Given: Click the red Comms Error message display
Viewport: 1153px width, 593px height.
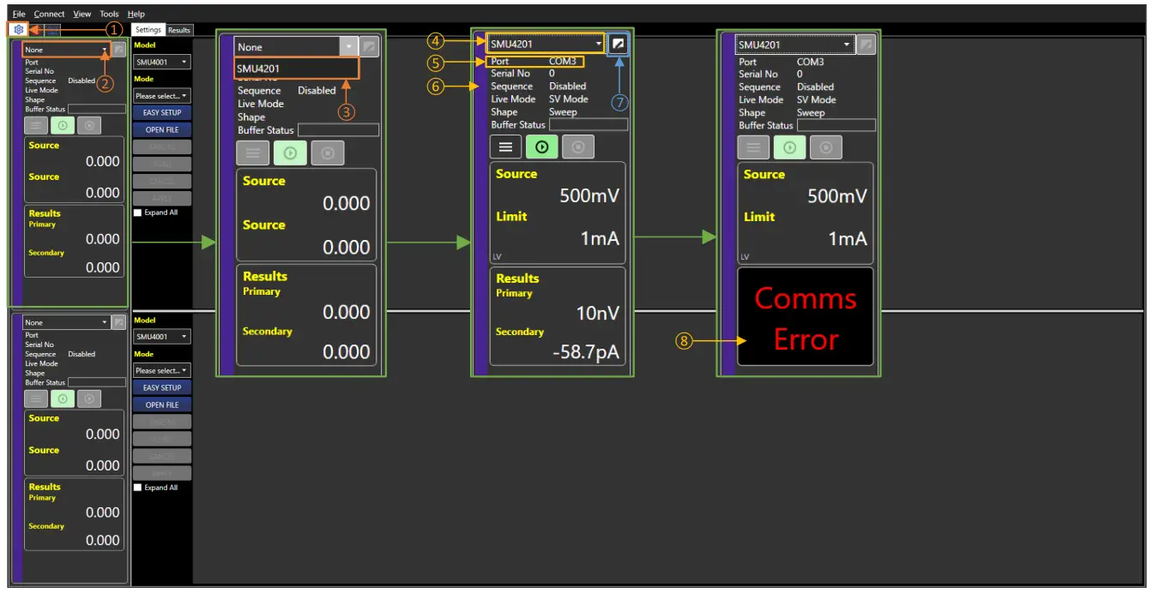Looking at the screenshot, I should coord(806,317).
